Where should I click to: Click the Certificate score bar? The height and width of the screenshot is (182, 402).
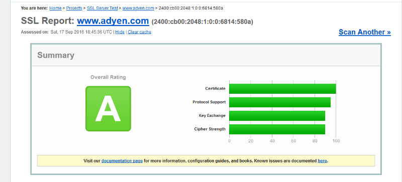pyautogui.click(x=282, y=89)
